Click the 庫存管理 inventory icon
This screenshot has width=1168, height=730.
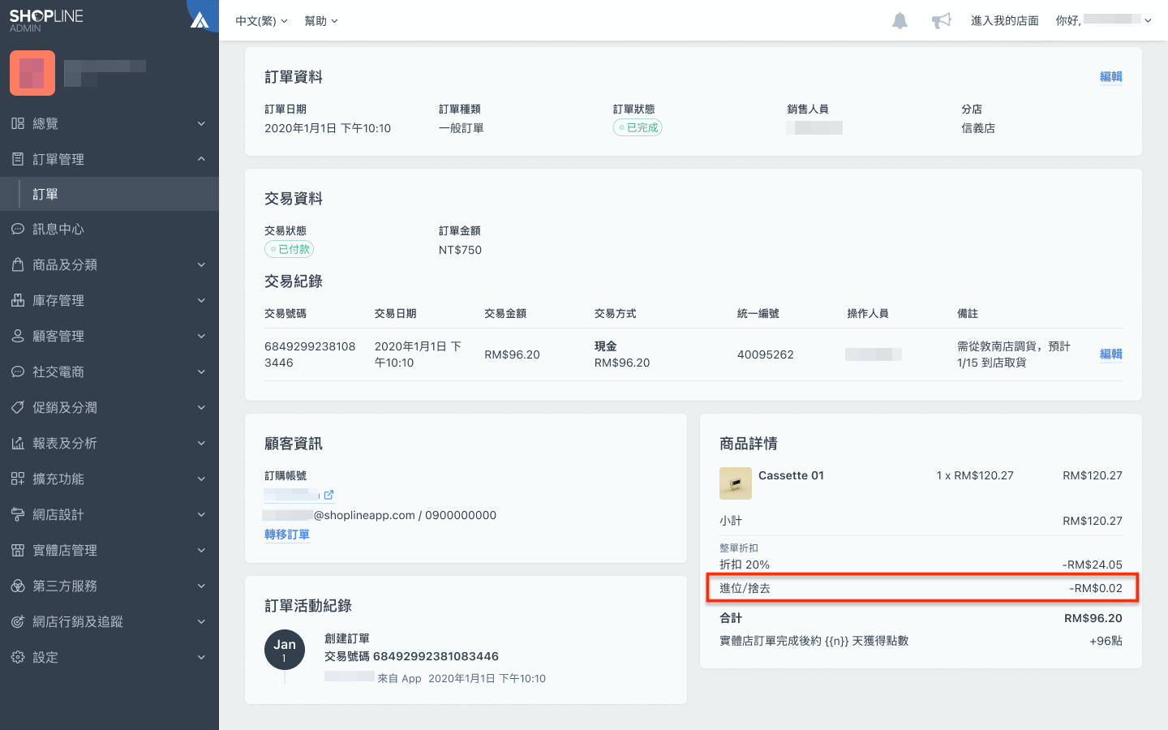pos(18,300)
